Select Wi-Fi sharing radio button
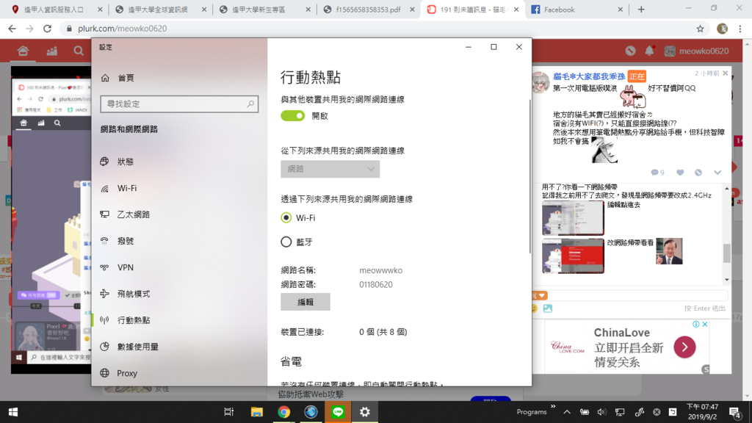752x423 pixels. tap(286, 217)
